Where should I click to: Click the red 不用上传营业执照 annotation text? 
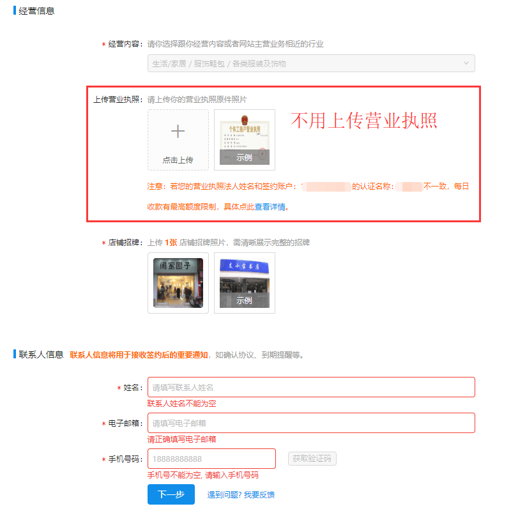364,121
